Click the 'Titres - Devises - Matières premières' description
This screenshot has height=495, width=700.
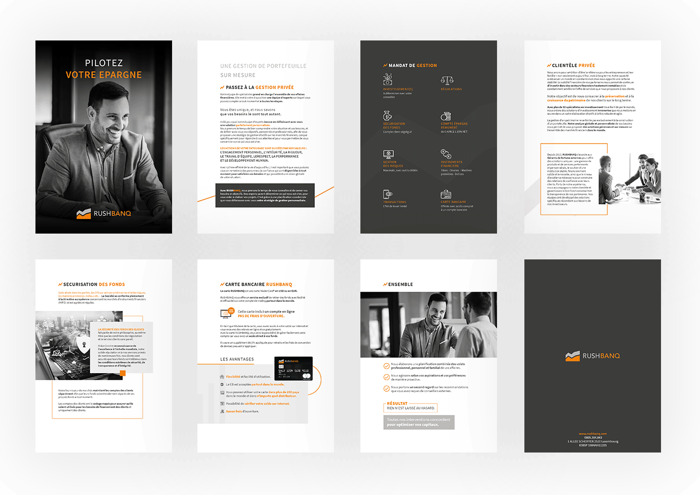pos(456,172)
